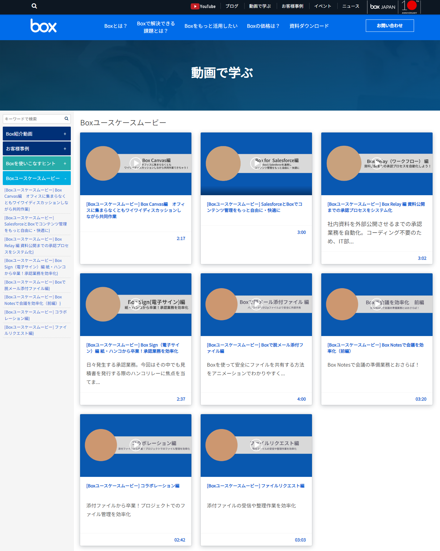
Task: Open the Boxとは？ menu
Action: click(x=115, y=26)
